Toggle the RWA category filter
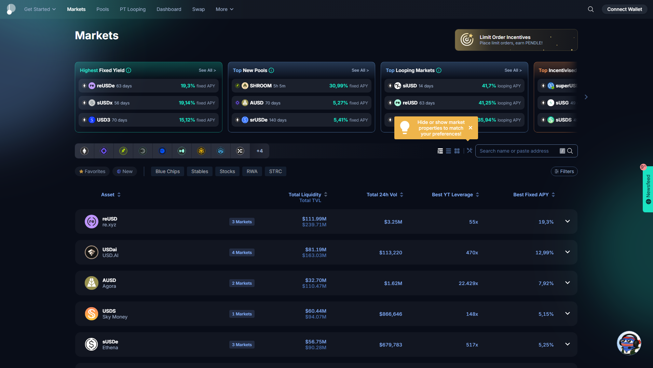The image size is (653, 368). [x=252, y=171]
